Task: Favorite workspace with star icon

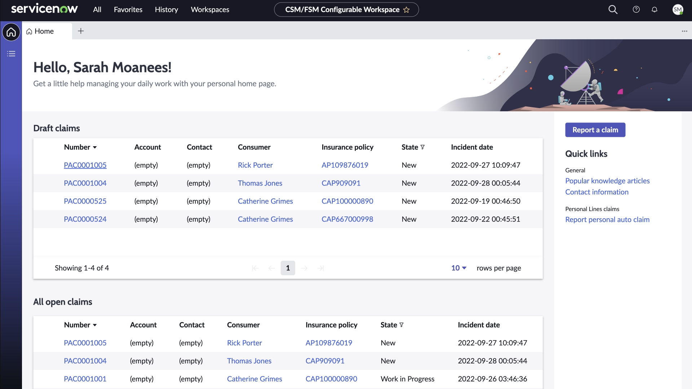Action: [x=407, y=10]
